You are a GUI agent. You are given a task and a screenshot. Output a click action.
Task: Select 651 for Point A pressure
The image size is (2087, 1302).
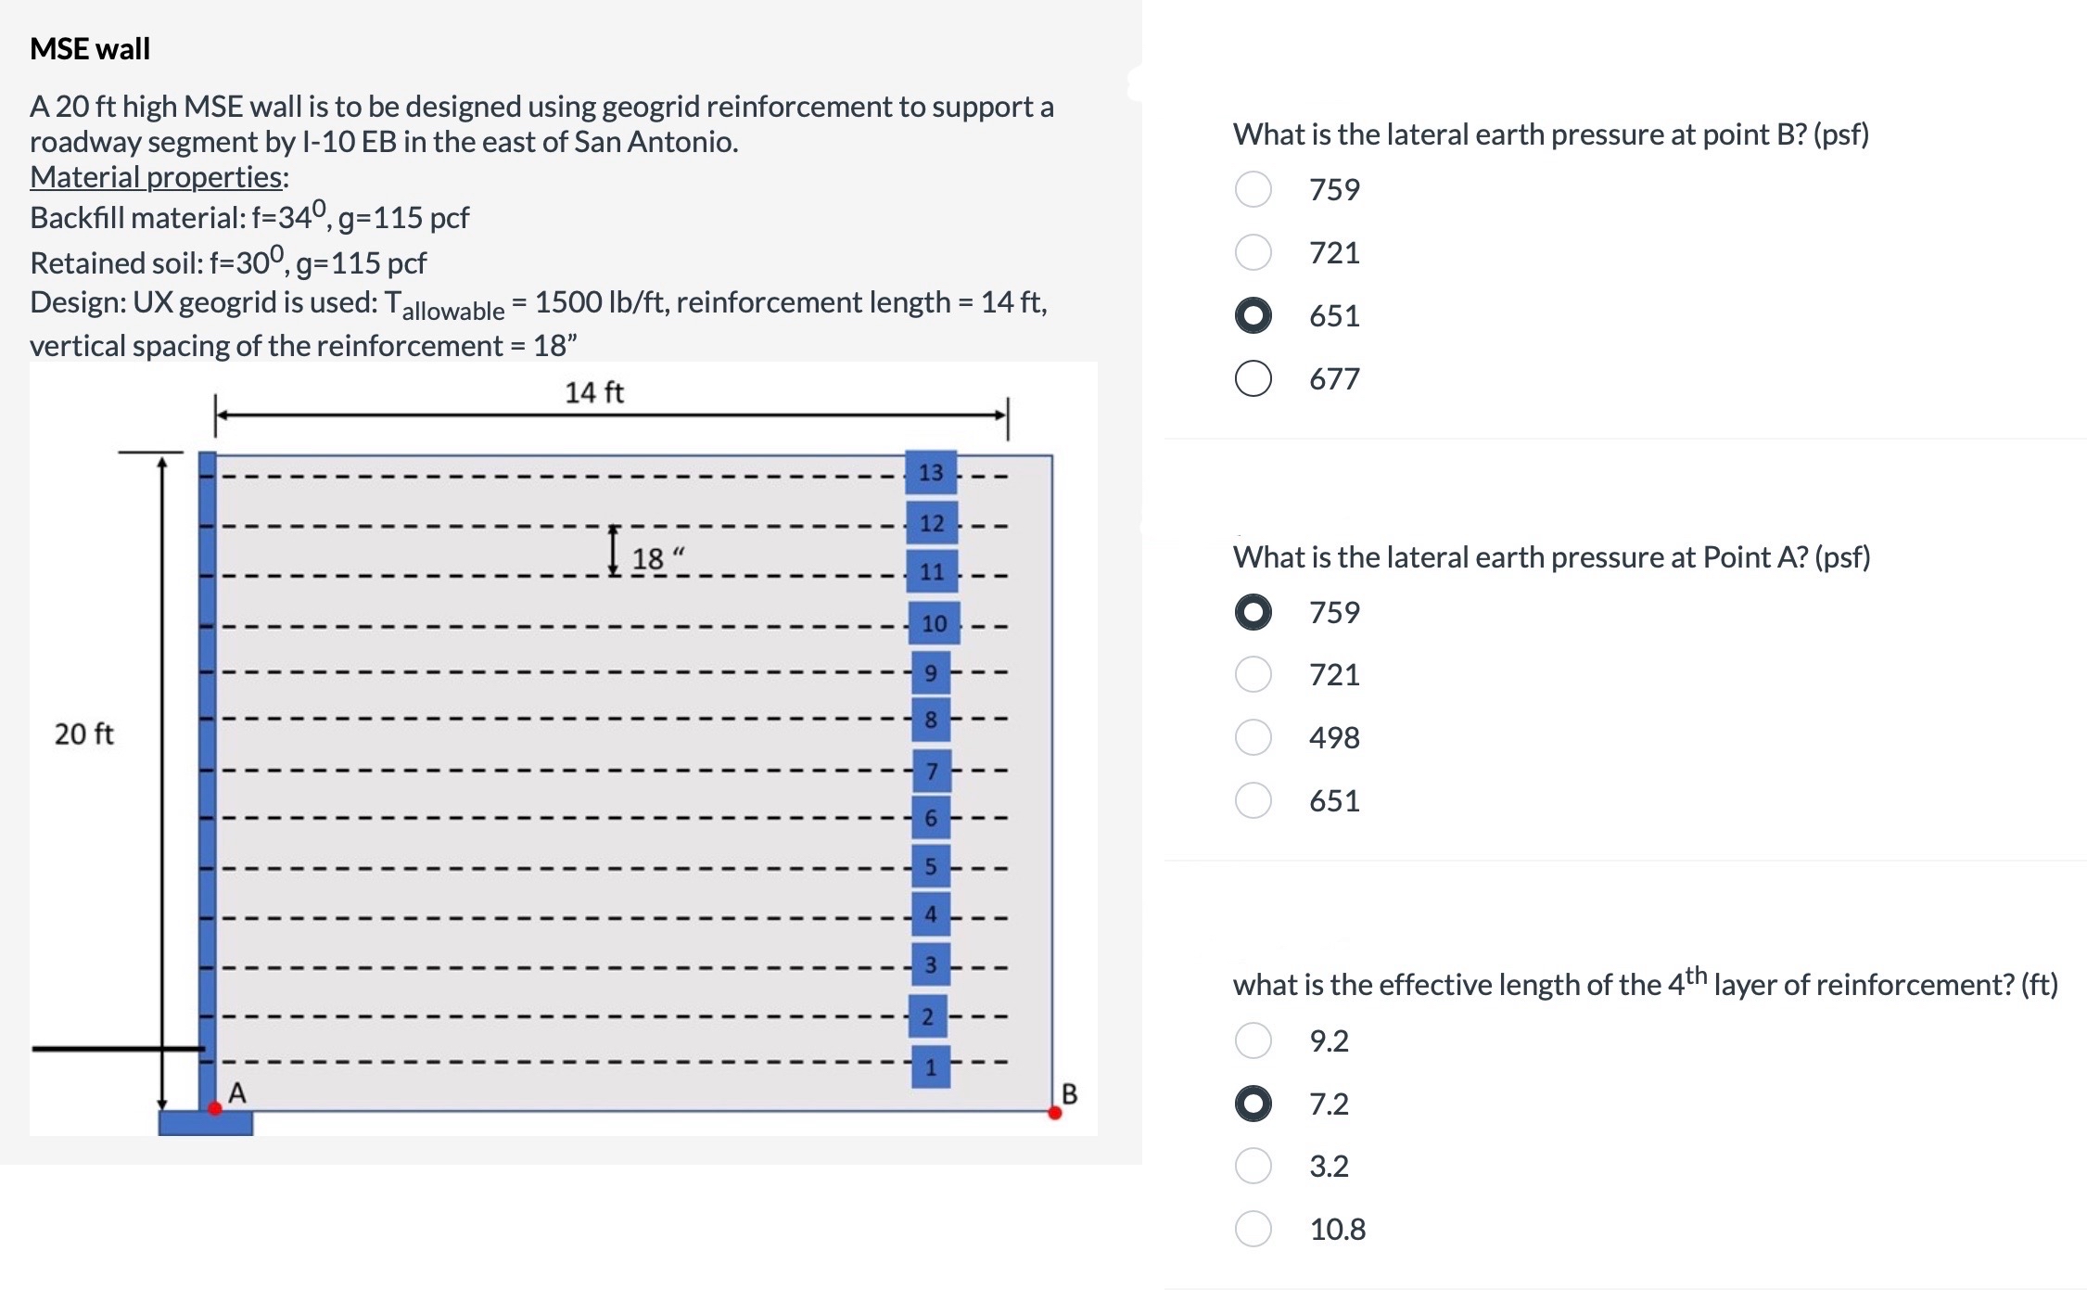1253,800
